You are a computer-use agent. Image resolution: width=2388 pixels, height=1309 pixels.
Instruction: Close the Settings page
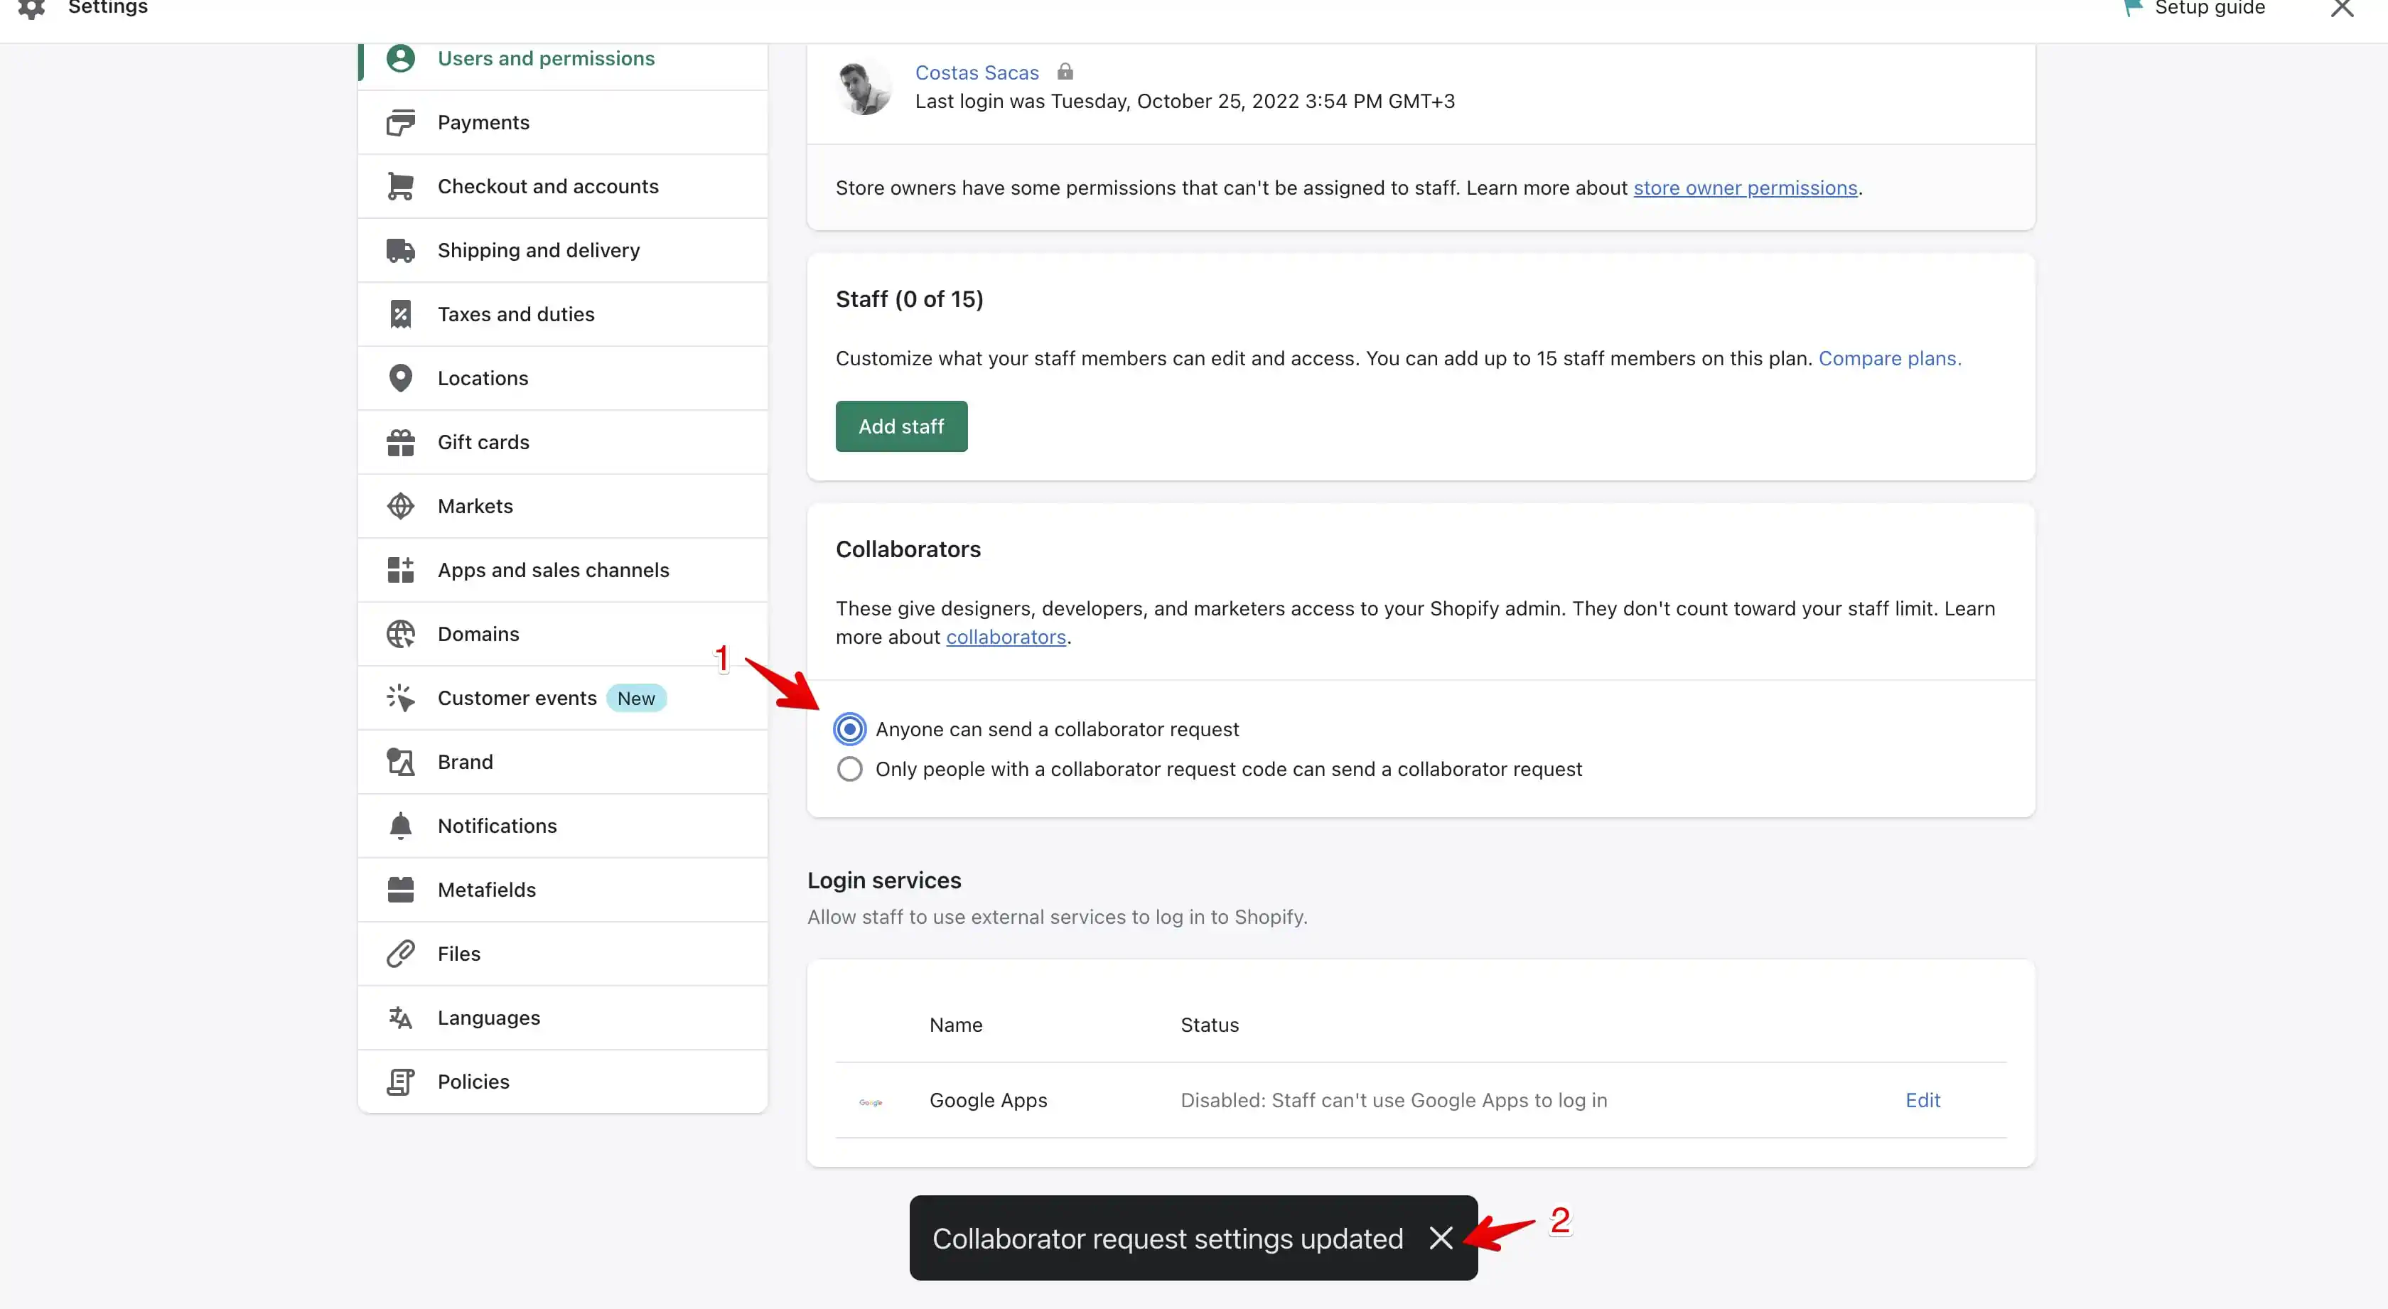pyautogui.click(x=2343, y=9)
